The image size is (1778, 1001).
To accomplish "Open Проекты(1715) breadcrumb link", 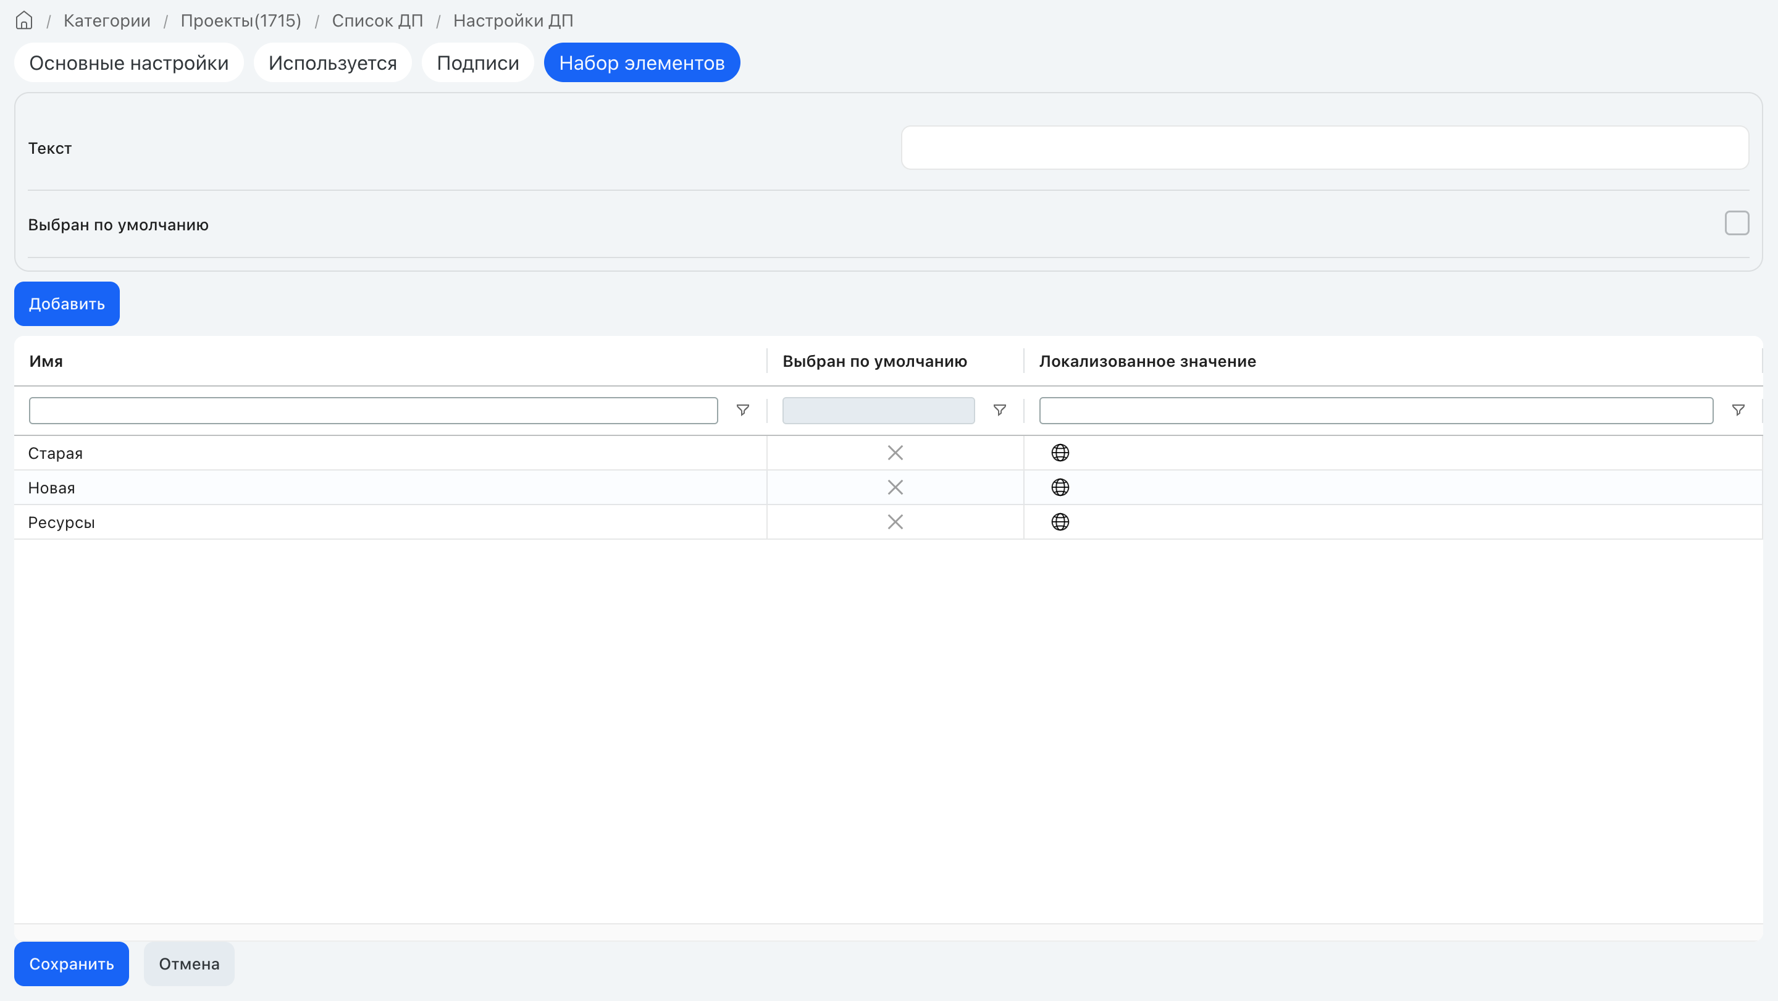I will tap(241, 21).
